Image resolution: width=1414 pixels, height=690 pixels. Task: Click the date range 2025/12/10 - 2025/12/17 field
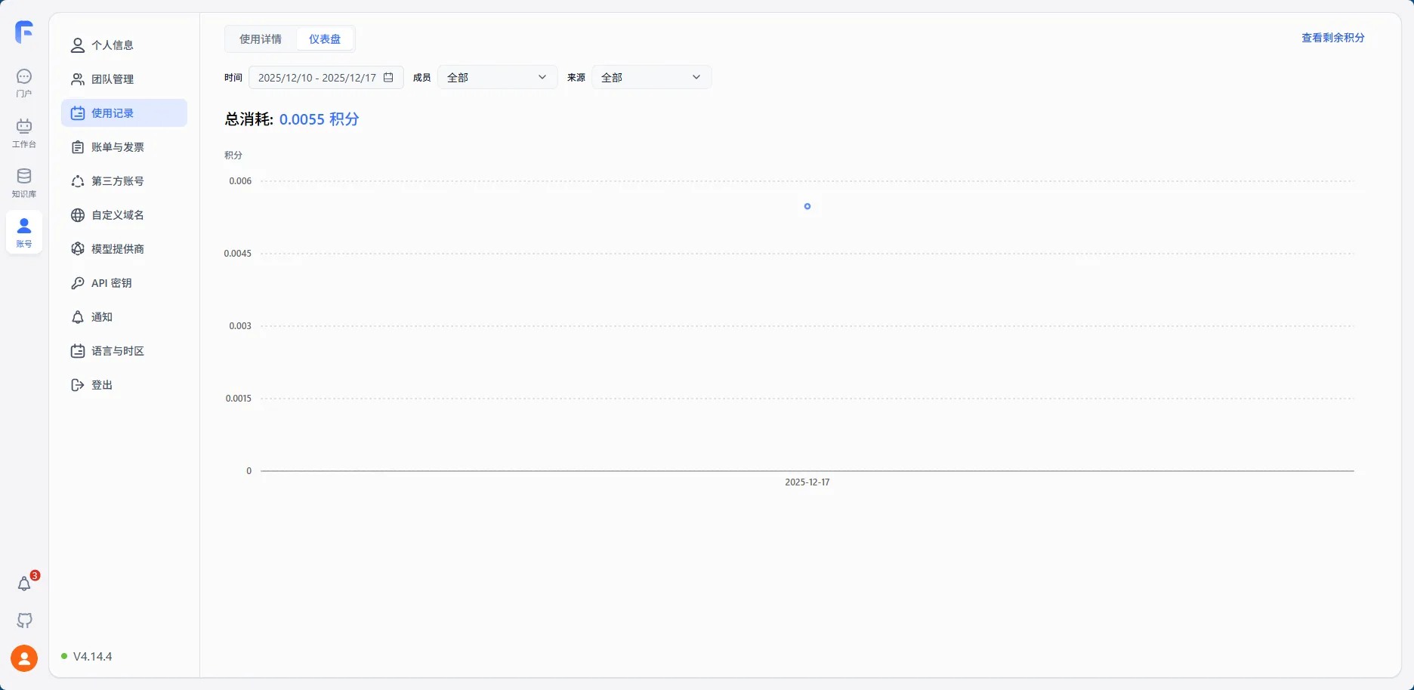tap(317, 77)
